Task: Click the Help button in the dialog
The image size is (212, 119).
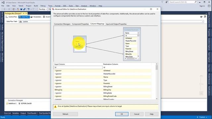Action: (152, 114)
